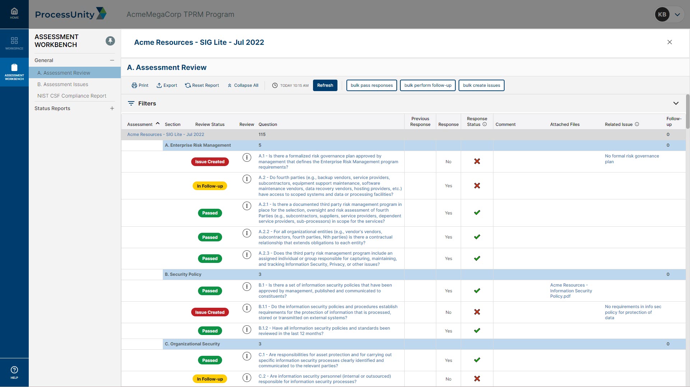Open 'No formal risk governance plan' issue
Viewport: 690px width, 387px height.
tap(632, 159)
